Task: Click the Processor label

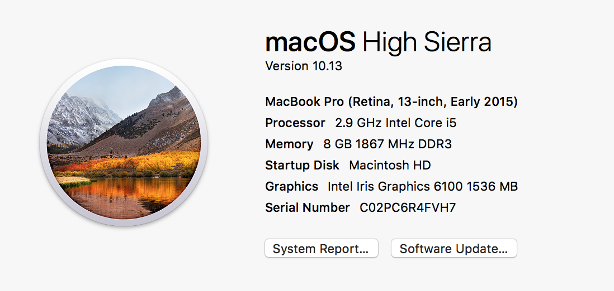Action: click(295, 123)
